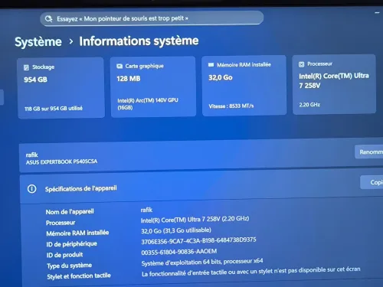The height and width of the screenshot is (287, 383).
Task: Click the breadcrumb chevron after Système
Action: click(71, 41)
